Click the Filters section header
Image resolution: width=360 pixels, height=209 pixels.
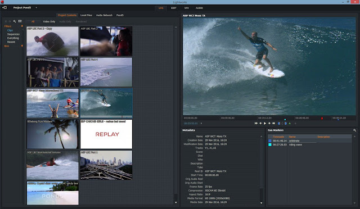[x=8, y=26]
